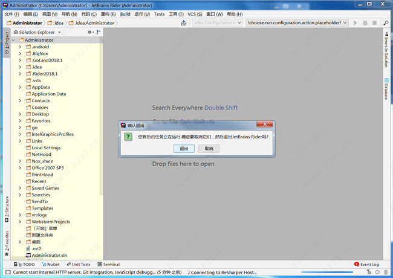
Task: Click Connecting to ReSharper Host status text
Action: pyautogui.click(x=224, y=272)
